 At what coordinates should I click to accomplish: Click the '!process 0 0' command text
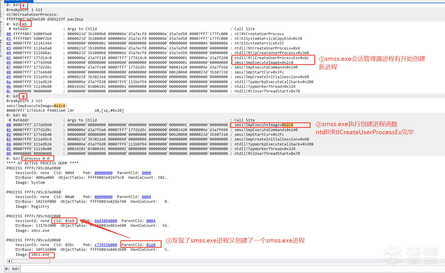point(36,159)
